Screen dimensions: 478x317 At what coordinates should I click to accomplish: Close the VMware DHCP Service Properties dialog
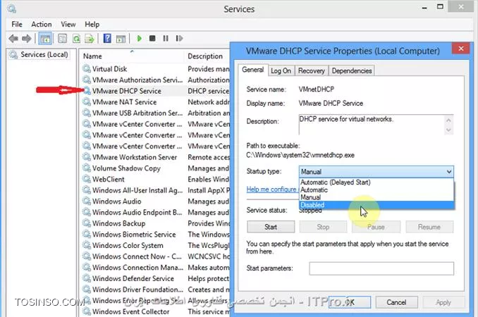tap(461, 49)
